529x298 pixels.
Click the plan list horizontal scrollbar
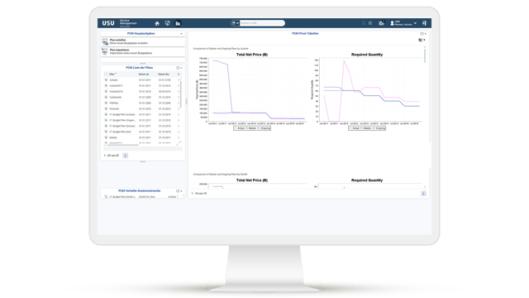point(123,146)
